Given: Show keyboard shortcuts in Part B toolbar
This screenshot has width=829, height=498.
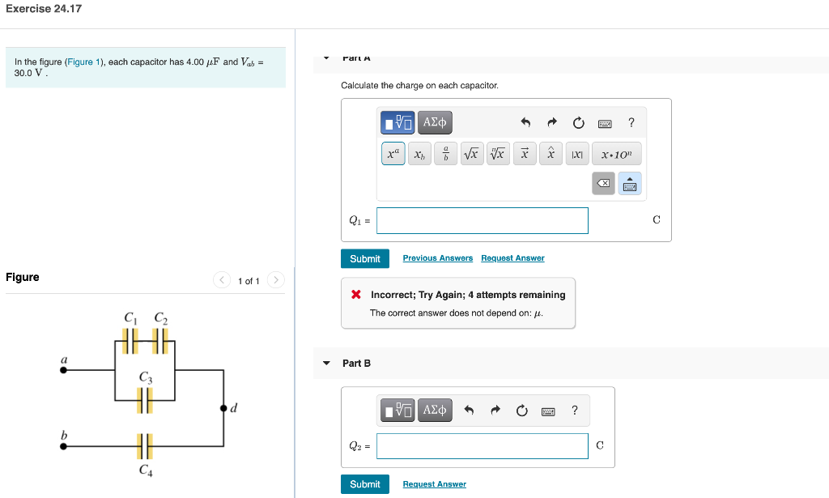Looking at the screenshot, I should (548, 411).
